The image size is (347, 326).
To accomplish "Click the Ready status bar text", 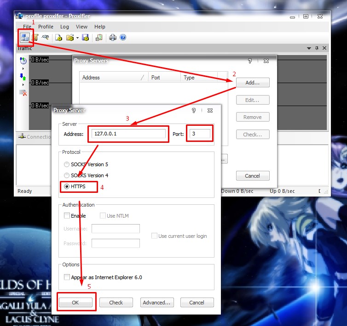I will 25,191.
